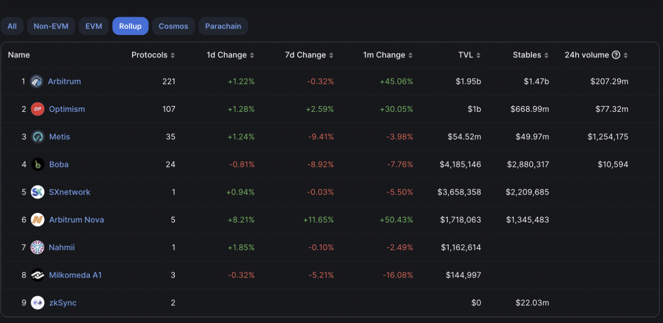
Task: Click Arbitrum Nova 1d change +8.21%
Action: coord(241,220)
